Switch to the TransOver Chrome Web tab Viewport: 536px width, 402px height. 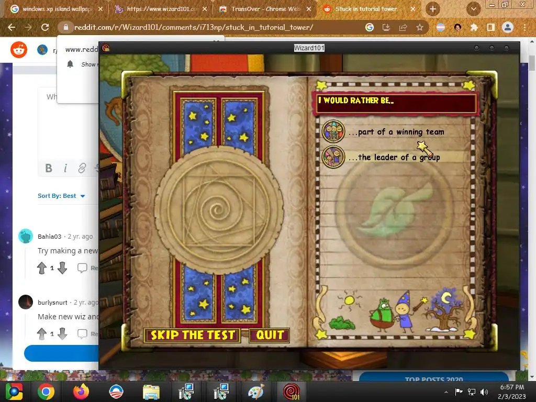(265, 9)
